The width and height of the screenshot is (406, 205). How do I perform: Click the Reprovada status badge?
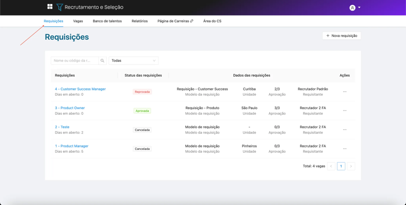pos(142,92)
